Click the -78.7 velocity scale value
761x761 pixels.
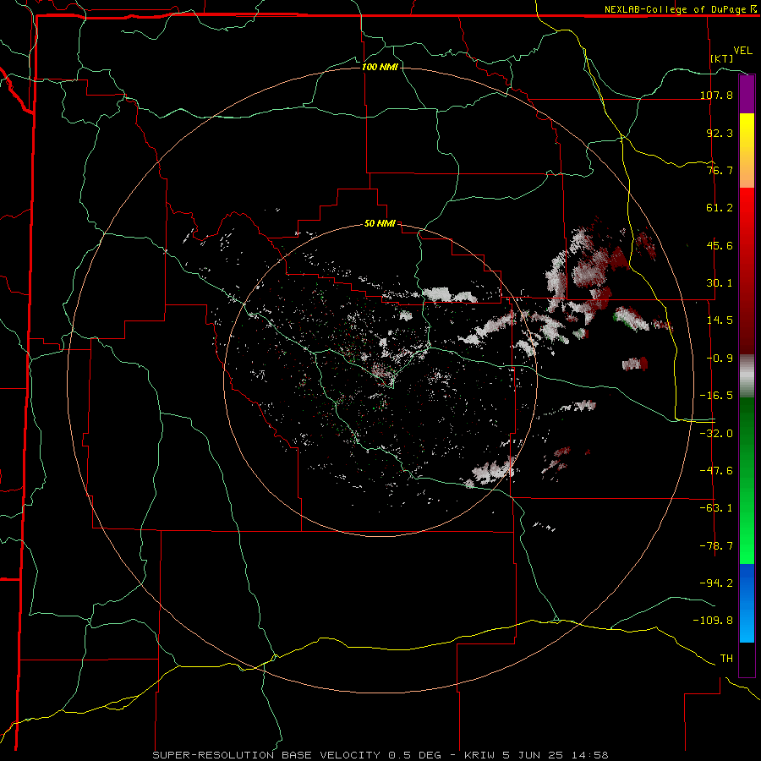coord(716,546)
